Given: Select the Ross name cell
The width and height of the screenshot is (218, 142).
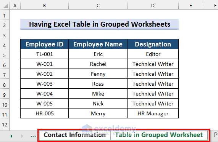Looking at the screenshot, I should coord(98,84).
